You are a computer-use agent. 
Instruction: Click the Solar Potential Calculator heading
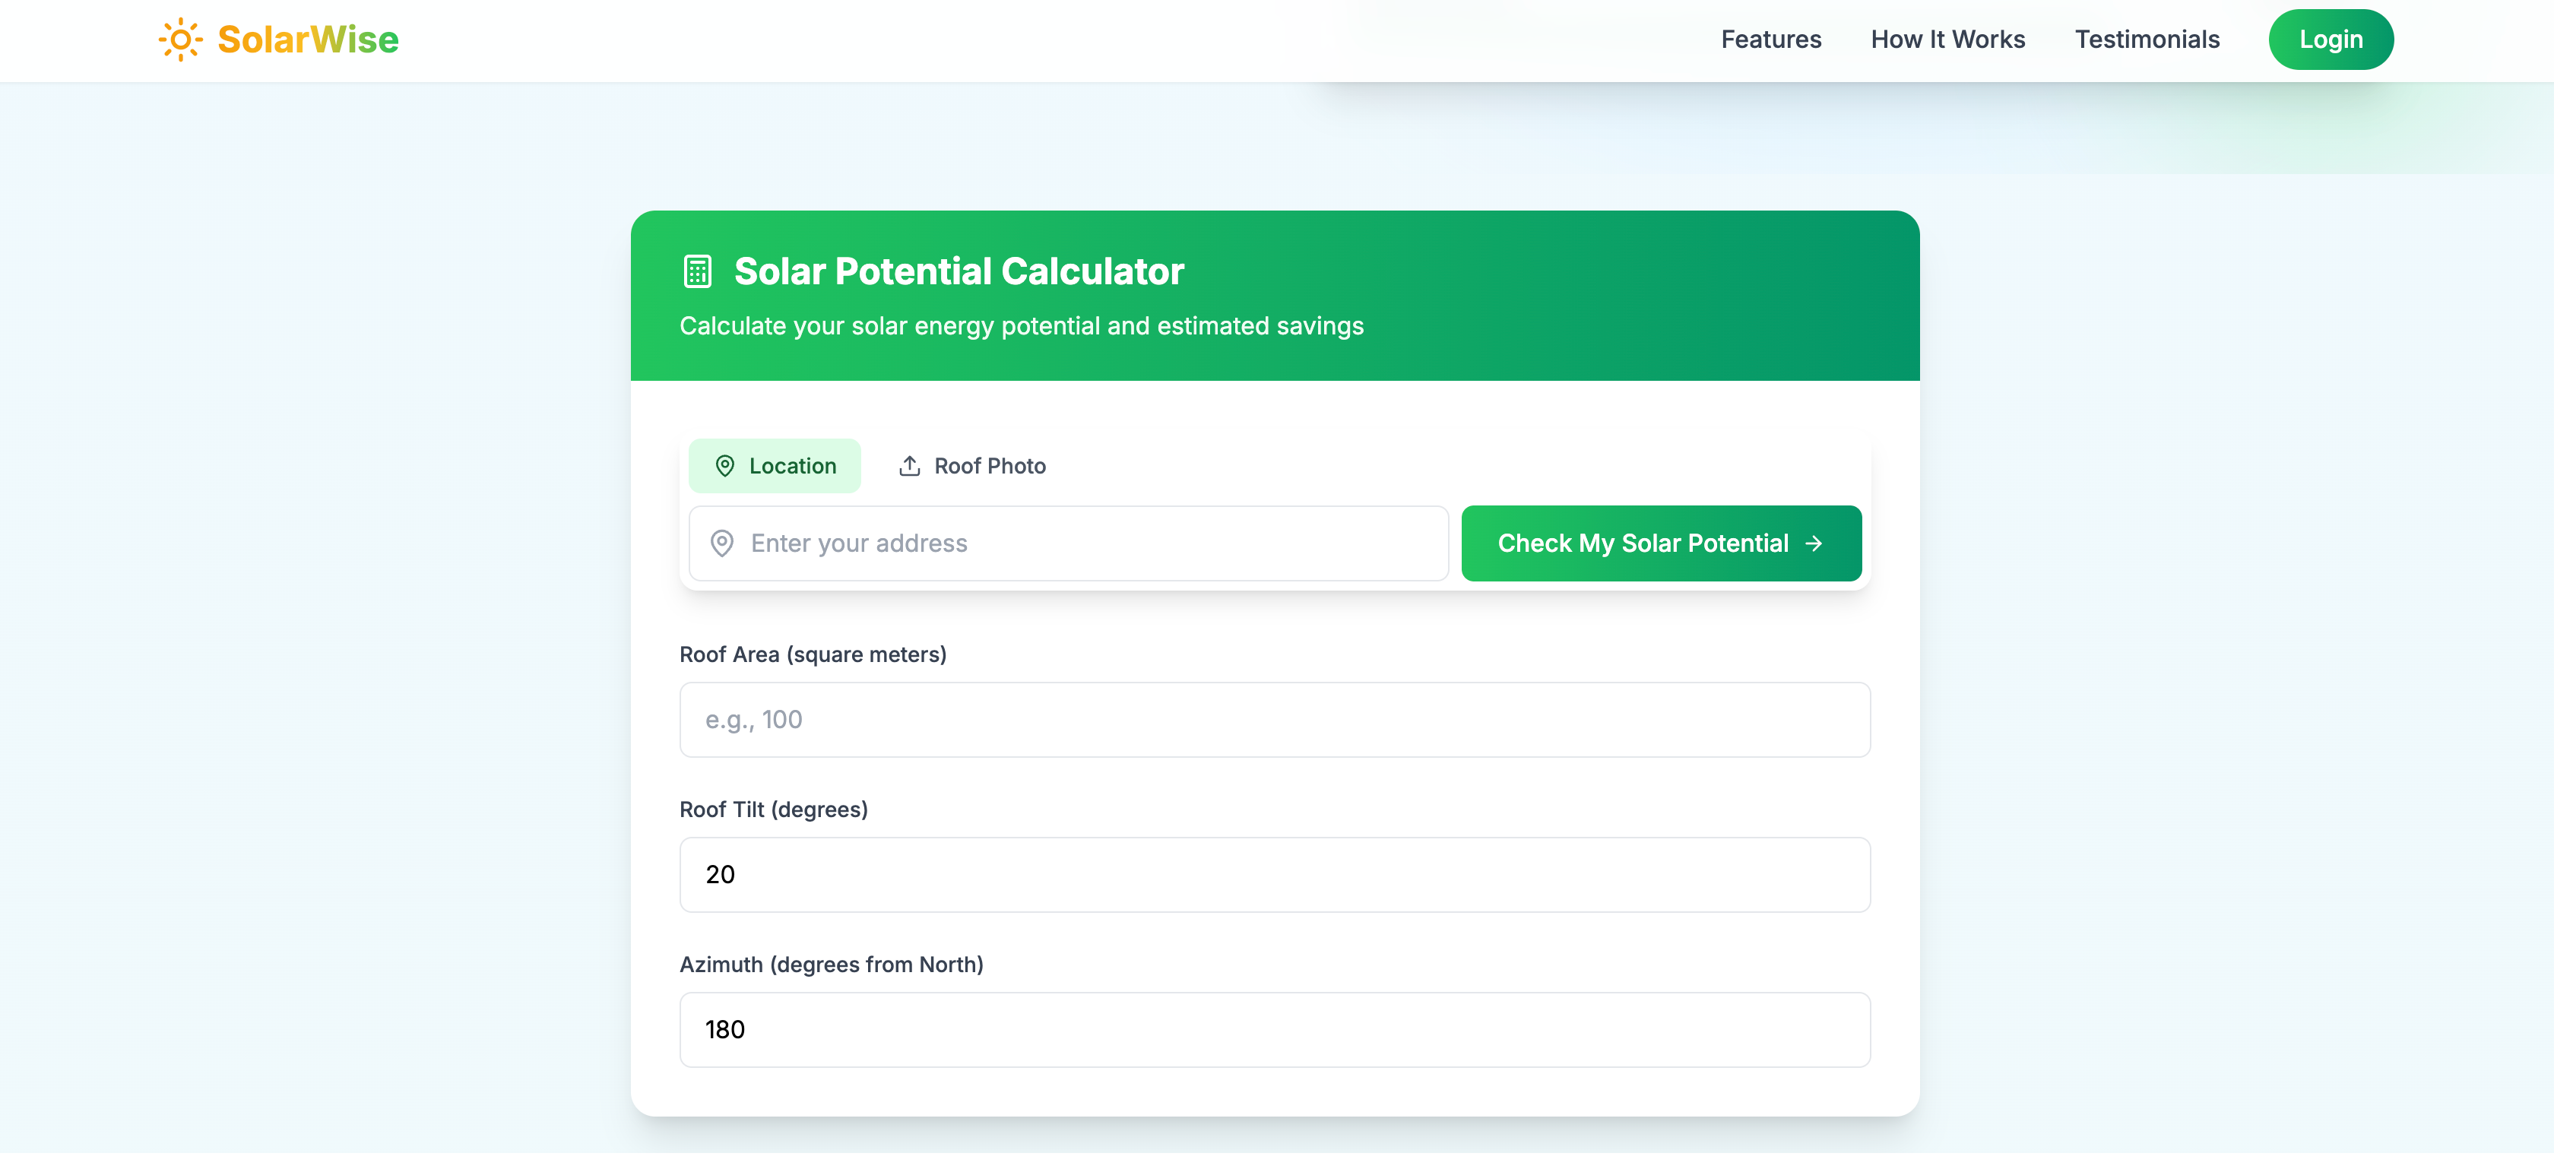click(958, 271)
